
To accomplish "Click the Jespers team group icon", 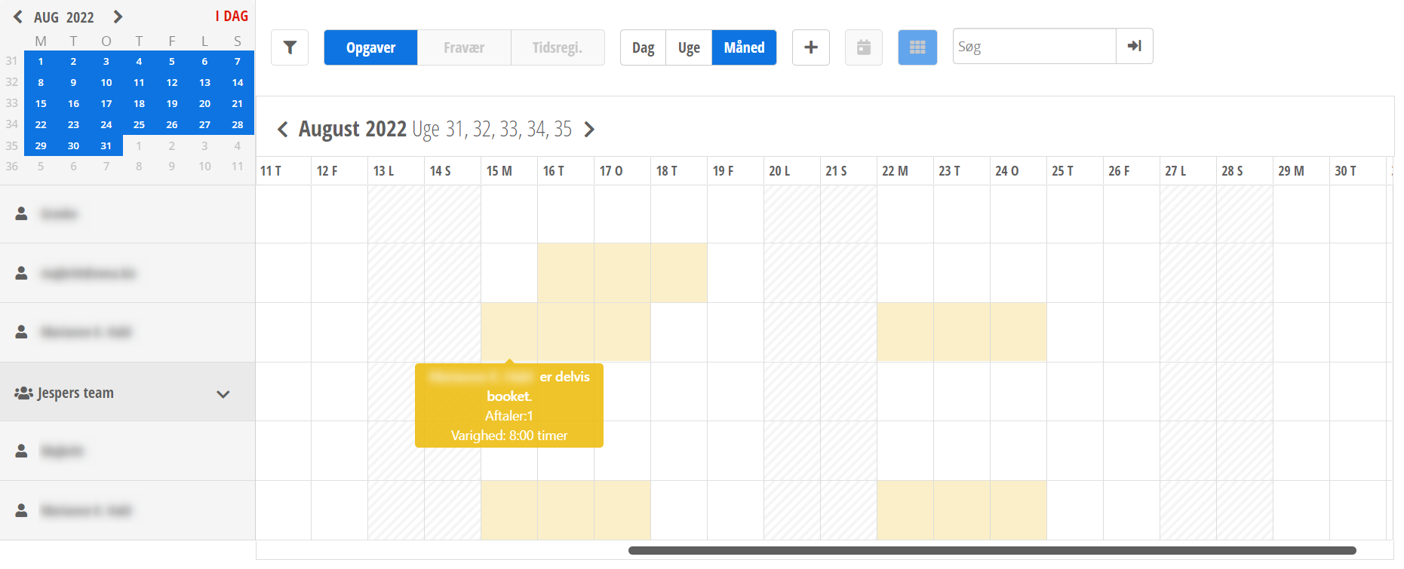I will pyautogui.click(x=23, y=393).
